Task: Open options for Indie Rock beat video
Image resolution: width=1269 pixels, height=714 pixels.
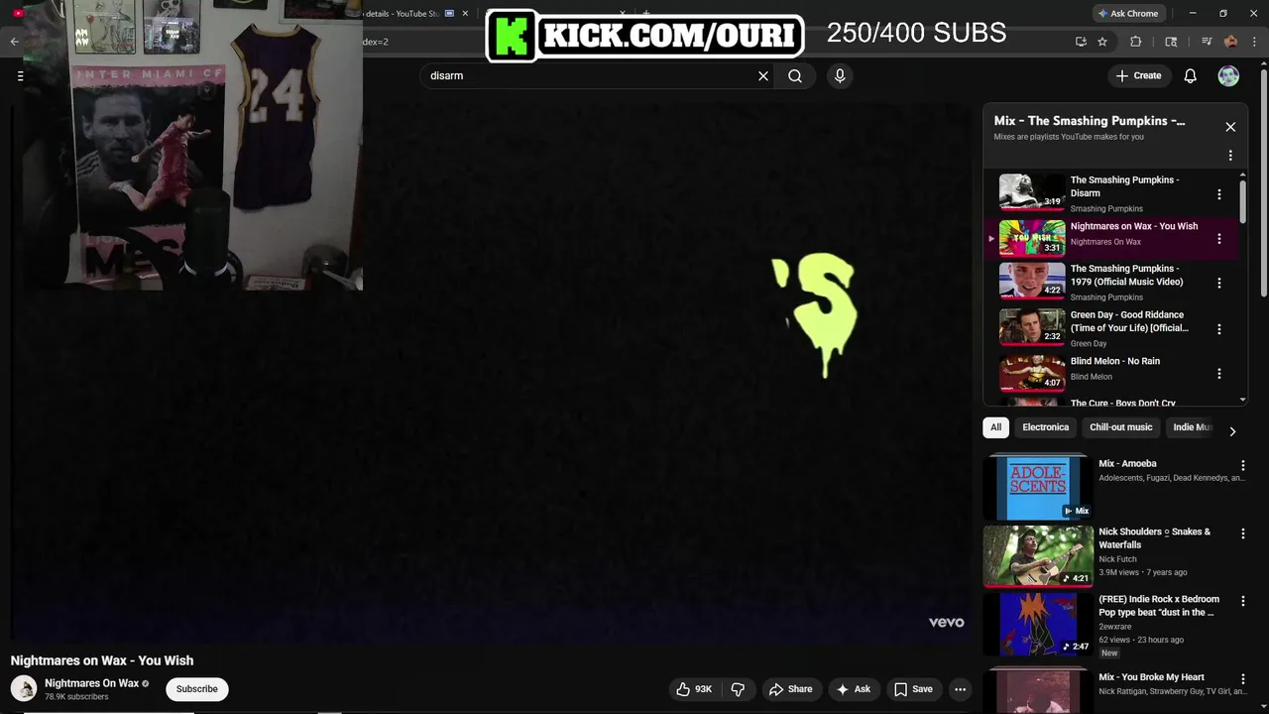Action: click(x=1242, y=601)
